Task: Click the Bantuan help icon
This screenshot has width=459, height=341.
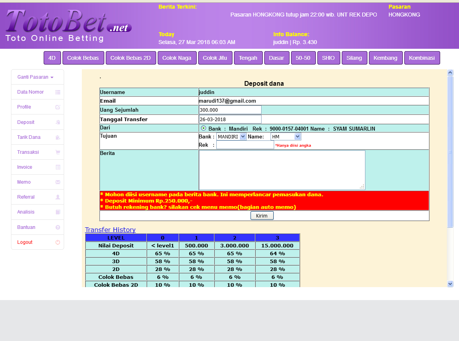Action: pos(58,227)
